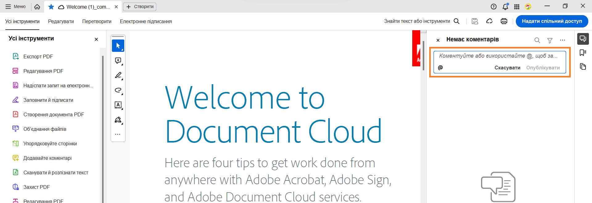592x203 pixels.
Task: Star the Welcome document tab
Action: coord(51,7)
